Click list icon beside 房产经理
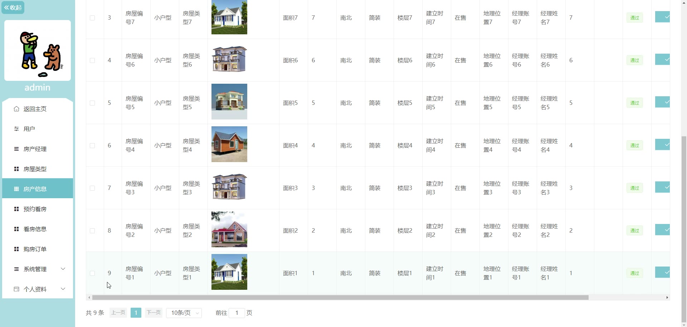Image resolution: width=687 pixels, height=327 pixels. (x=16, y=149)
